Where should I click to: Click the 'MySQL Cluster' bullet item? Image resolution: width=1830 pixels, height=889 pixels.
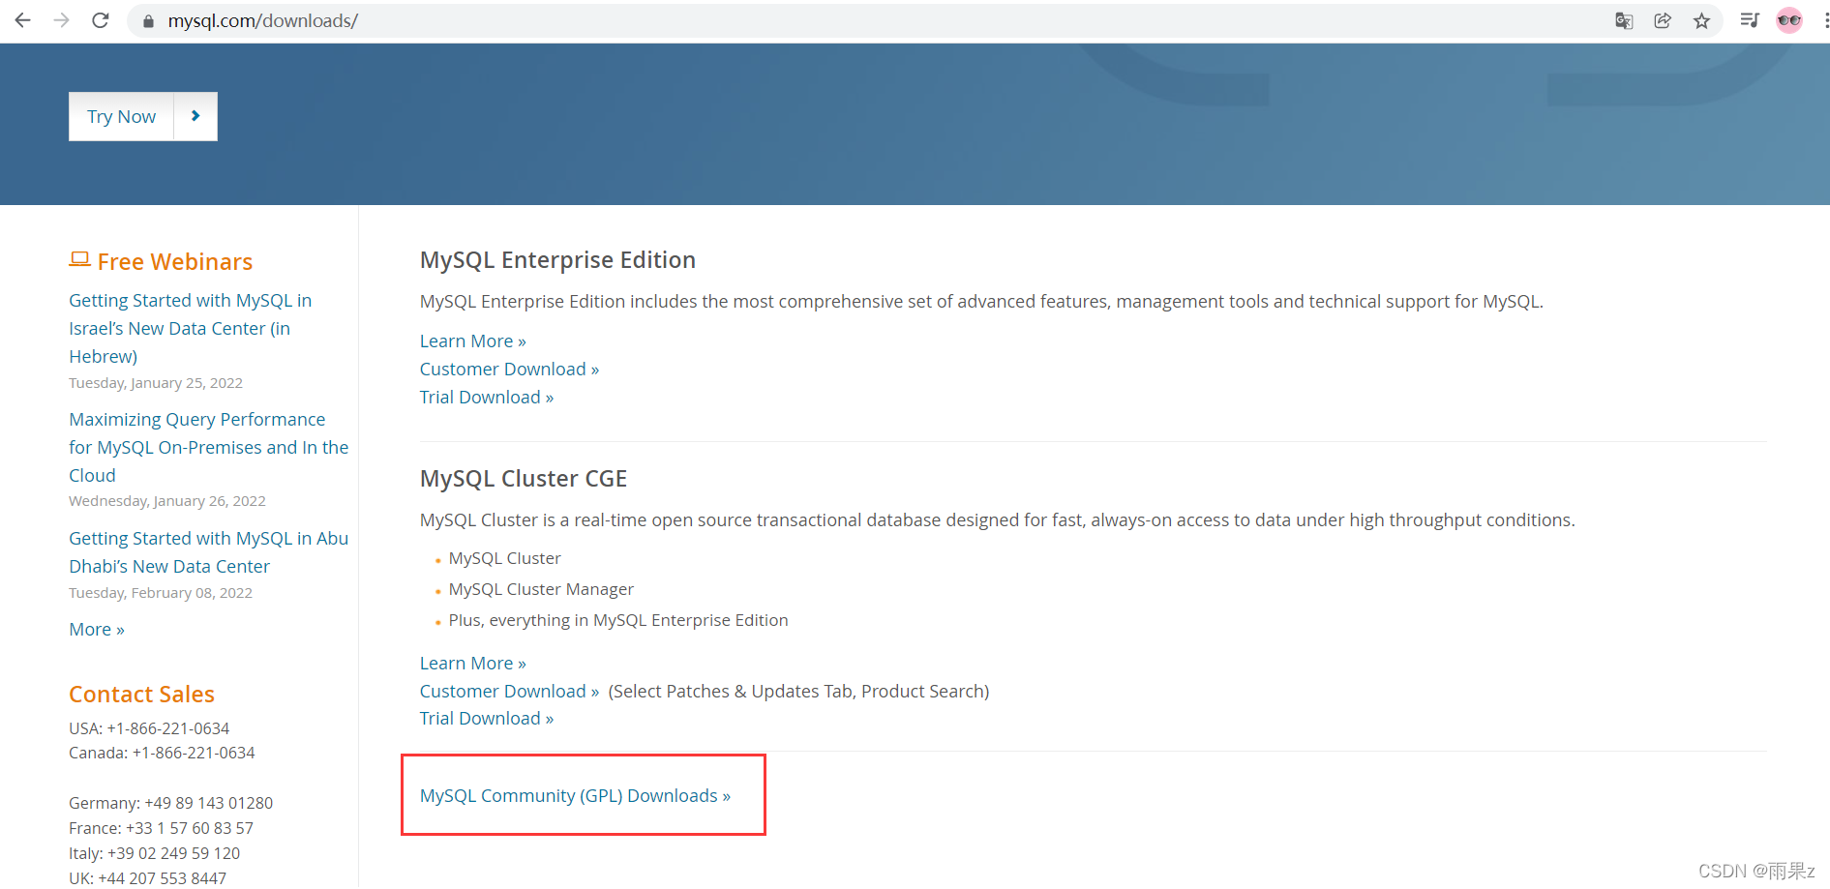504,558
